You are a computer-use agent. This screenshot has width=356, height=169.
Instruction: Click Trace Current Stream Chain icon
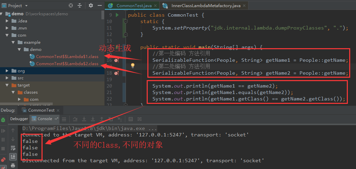click(x=140, y=119)
